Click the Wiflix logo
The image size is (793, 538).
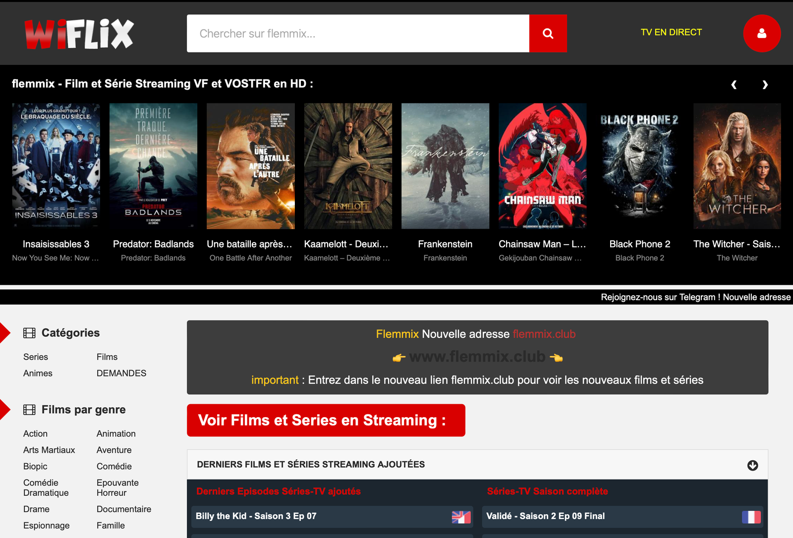(x=79, y=34)
